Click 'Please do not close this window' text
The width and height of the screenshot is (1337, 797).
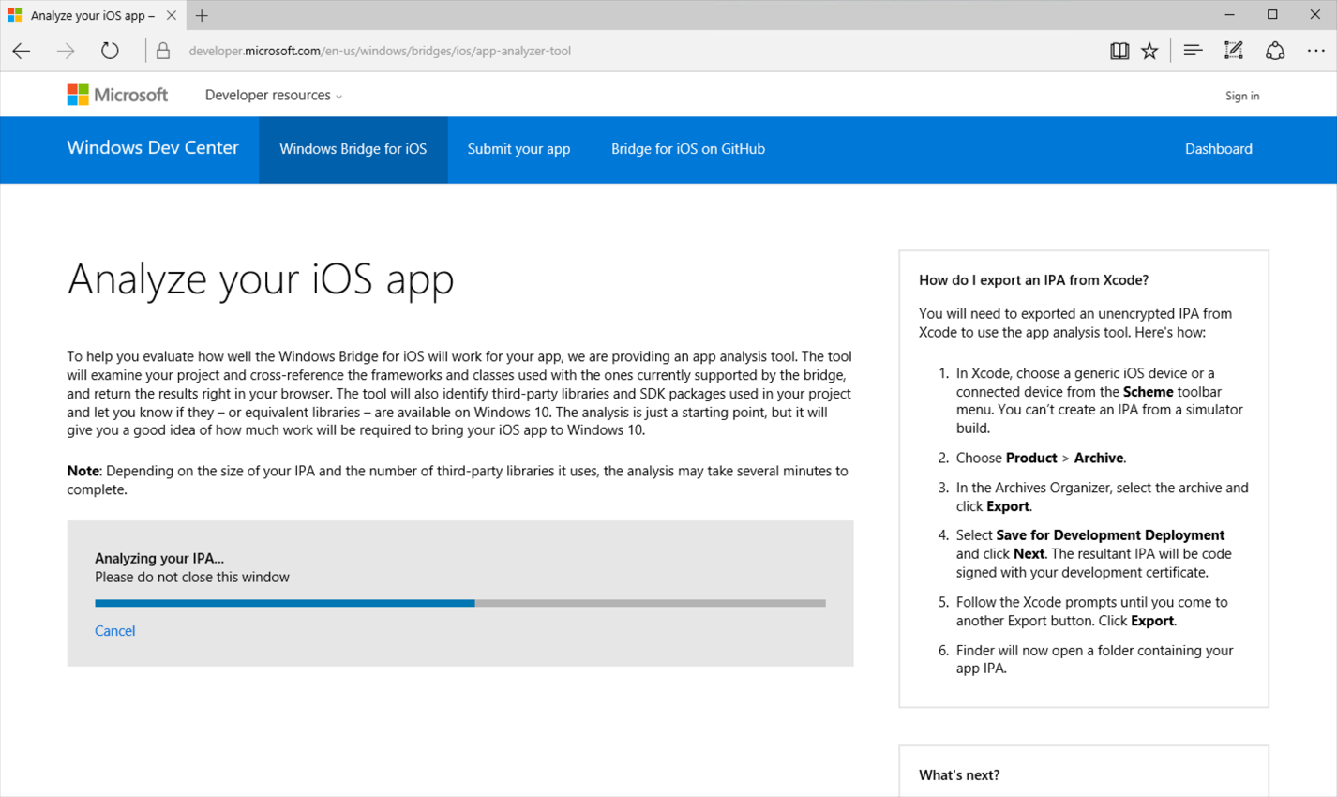[x=192, y=577]
